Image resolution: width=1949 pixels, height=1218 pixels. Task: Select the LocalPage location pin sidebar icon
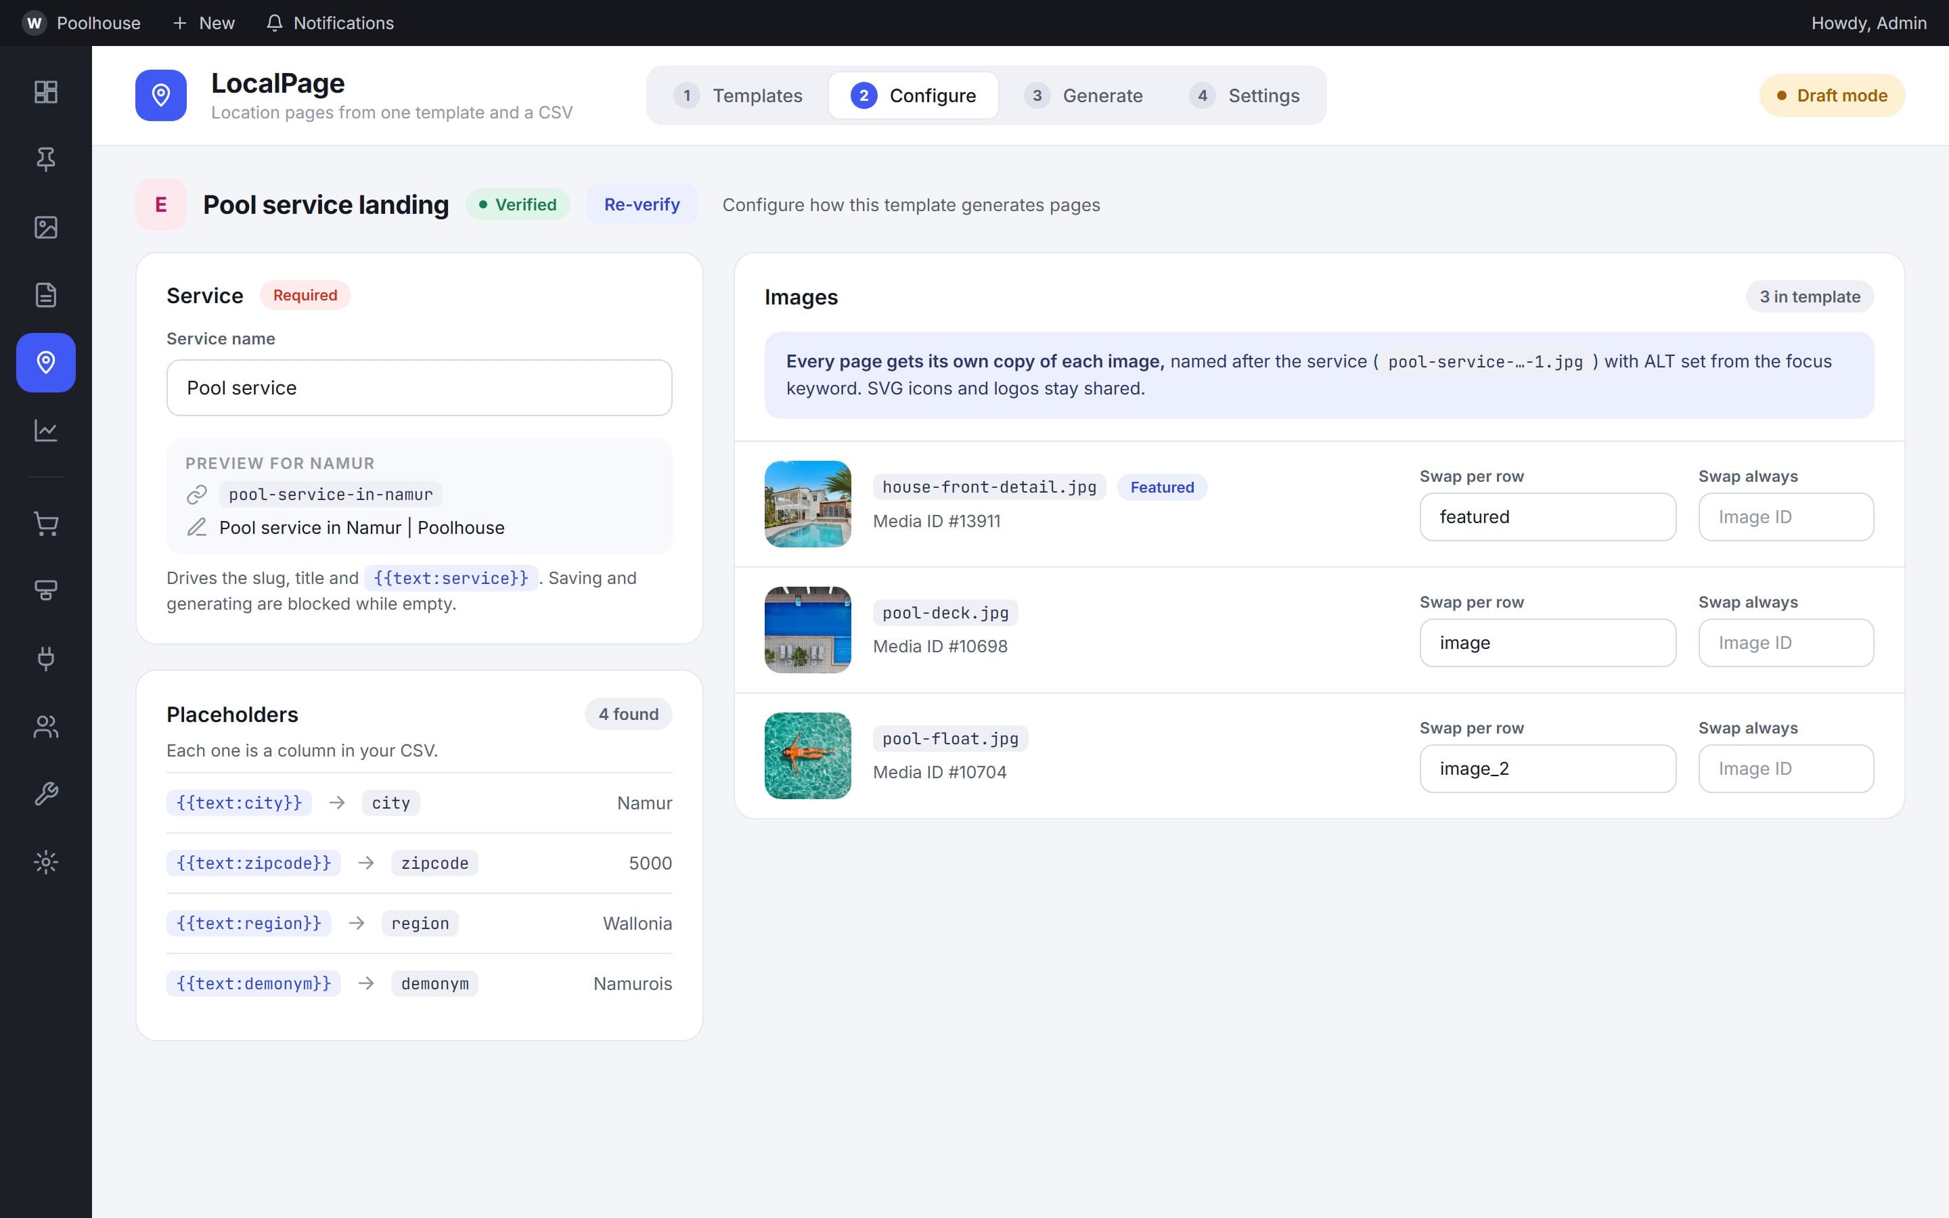click(46, 363)
